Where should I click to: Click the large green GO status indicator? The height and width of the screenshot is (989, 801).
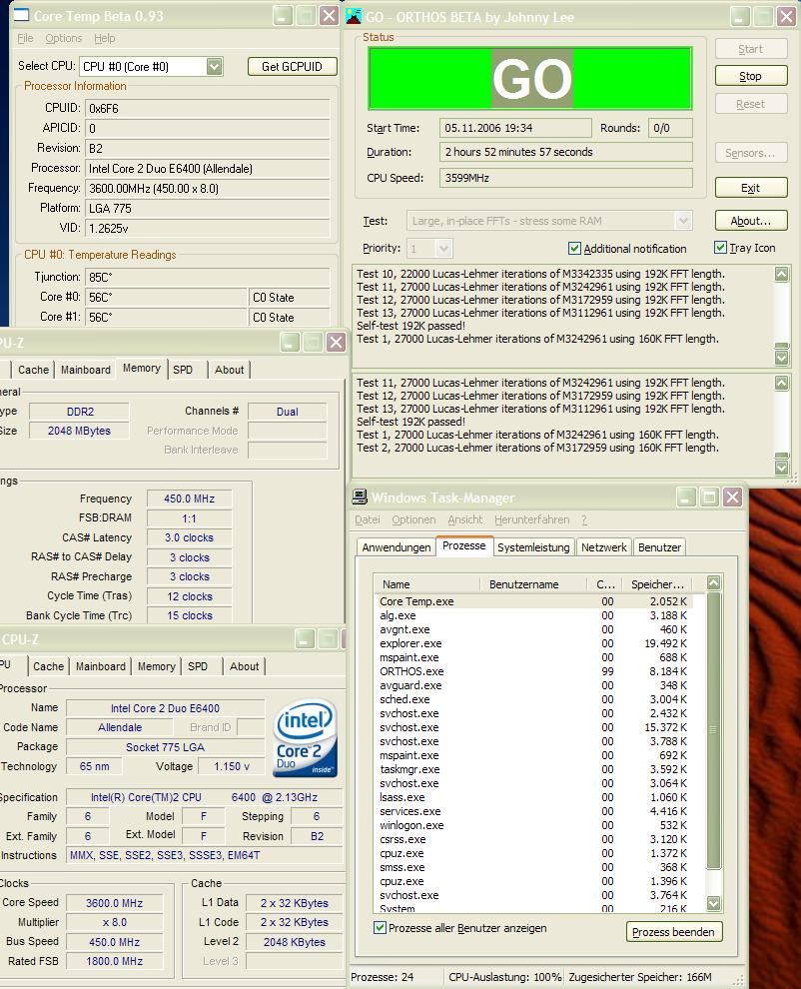530,78
